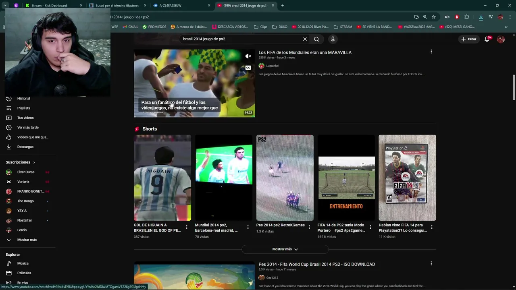This screenshot has height=290, width=516.
Task: Open options for the Mundial 2014 ps2 short
Action: (x=248, y=227)
